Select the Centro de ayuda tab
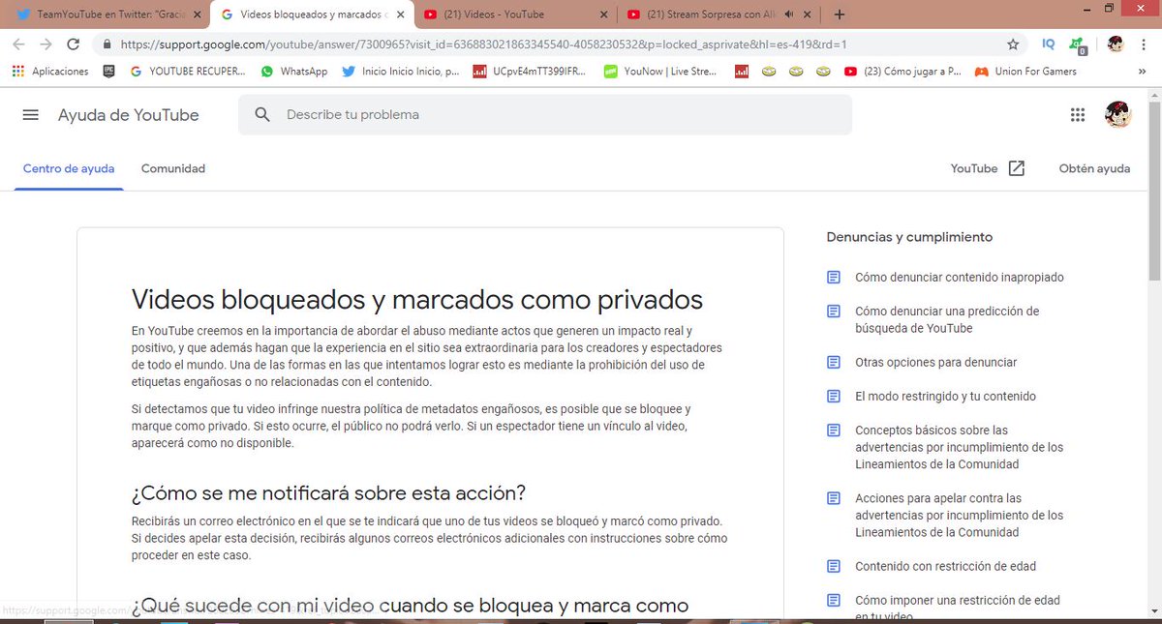The image size is (1162, 624). (x=69, y=168)
